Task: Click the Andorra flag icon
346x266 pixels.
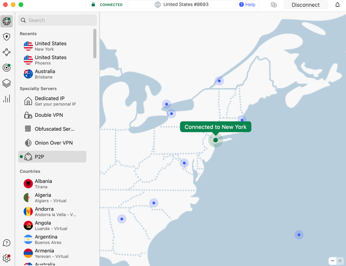Action: tap(28, 212)
